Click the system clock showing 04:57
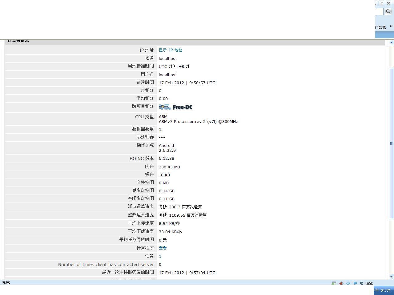This screenshot has height=295, width=394. (x=385, y=290)
